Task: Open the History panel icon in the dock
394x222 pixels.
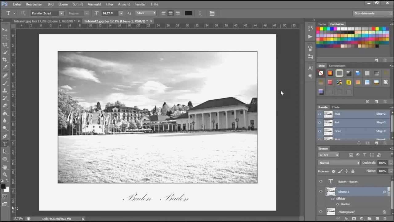Action: [310, 28]
